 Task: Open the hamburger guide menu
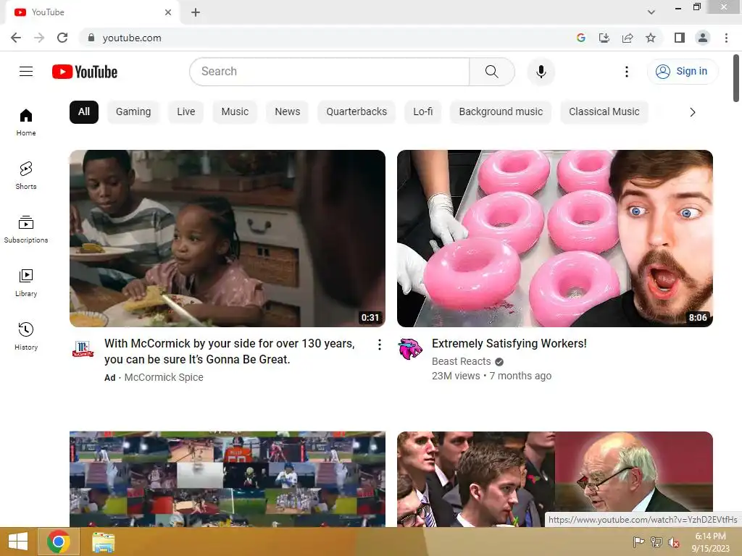(26, 72)
